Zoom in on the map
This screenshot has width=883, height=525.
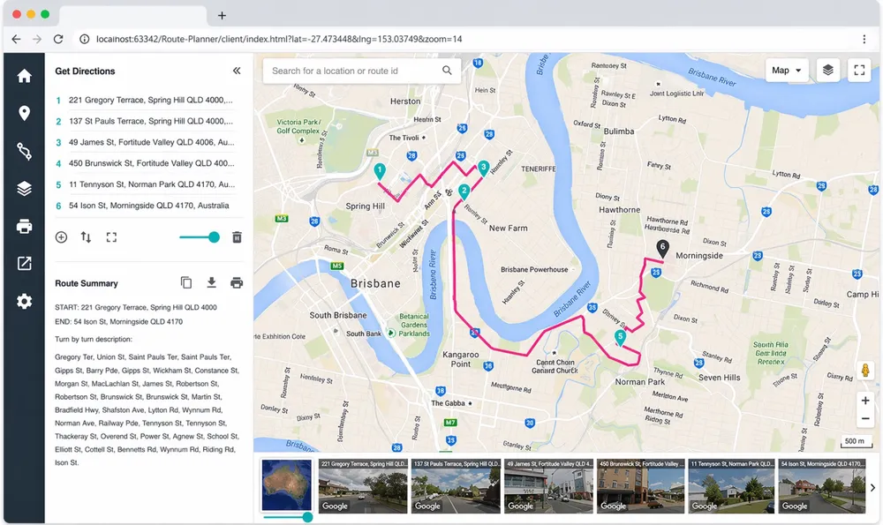[x=865, y=401]
